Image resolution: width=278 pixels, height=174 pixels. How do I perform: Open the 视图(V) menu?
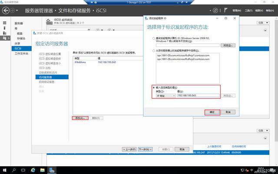(259, 10)
